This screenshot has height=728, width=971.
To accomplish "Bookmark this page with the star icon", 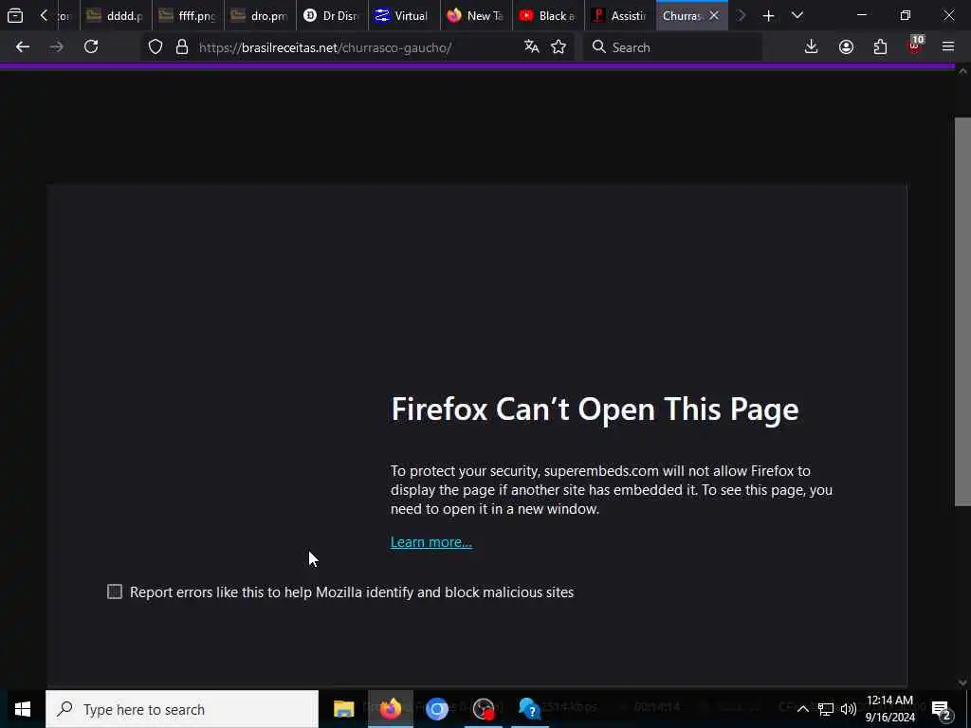I will click(559, 47).
